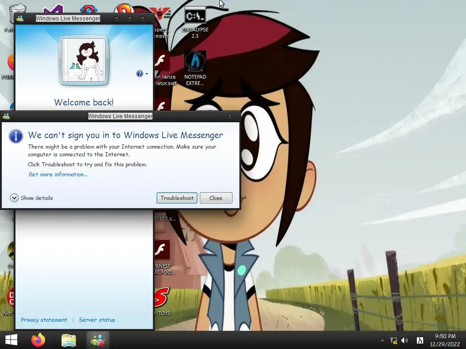This screenshot has width=466, height=349.
Task: Open the Windows Start menu
Action: (x=11, y=340)
